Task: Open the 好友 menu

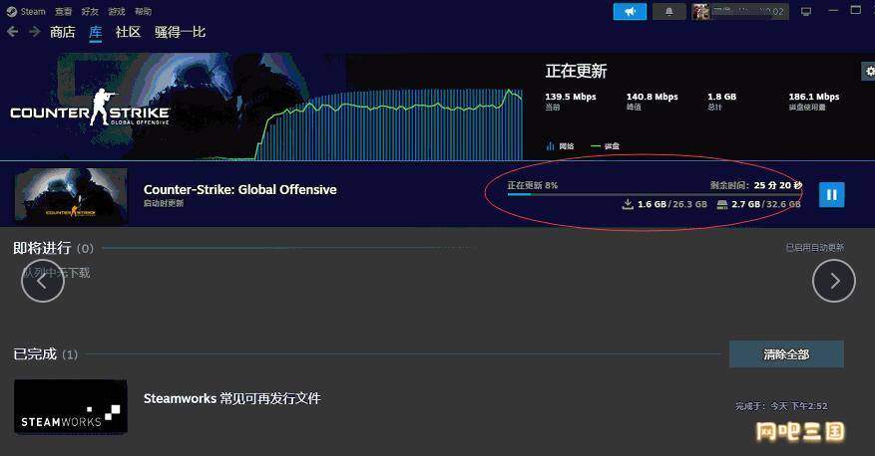Action: [x=90, y=11]
